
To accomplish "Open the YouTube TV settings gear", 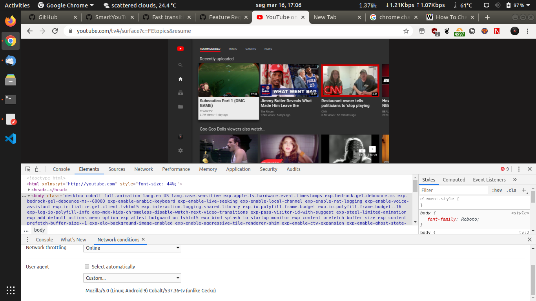I will point(180,150).
